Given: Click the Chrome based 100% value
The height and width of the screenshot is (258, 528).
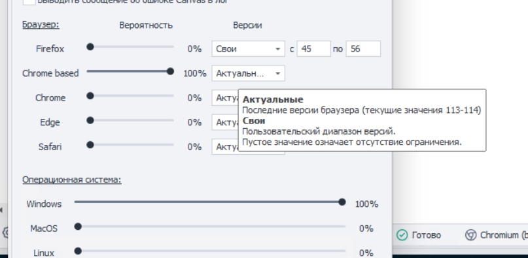Looking at the screenshot, I should click(194, 73).
